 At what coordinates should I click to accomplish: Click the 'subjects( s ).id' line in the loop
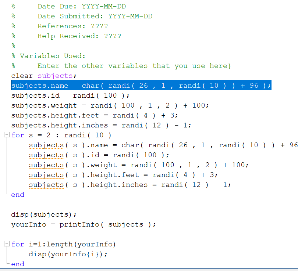coord(99,155)
